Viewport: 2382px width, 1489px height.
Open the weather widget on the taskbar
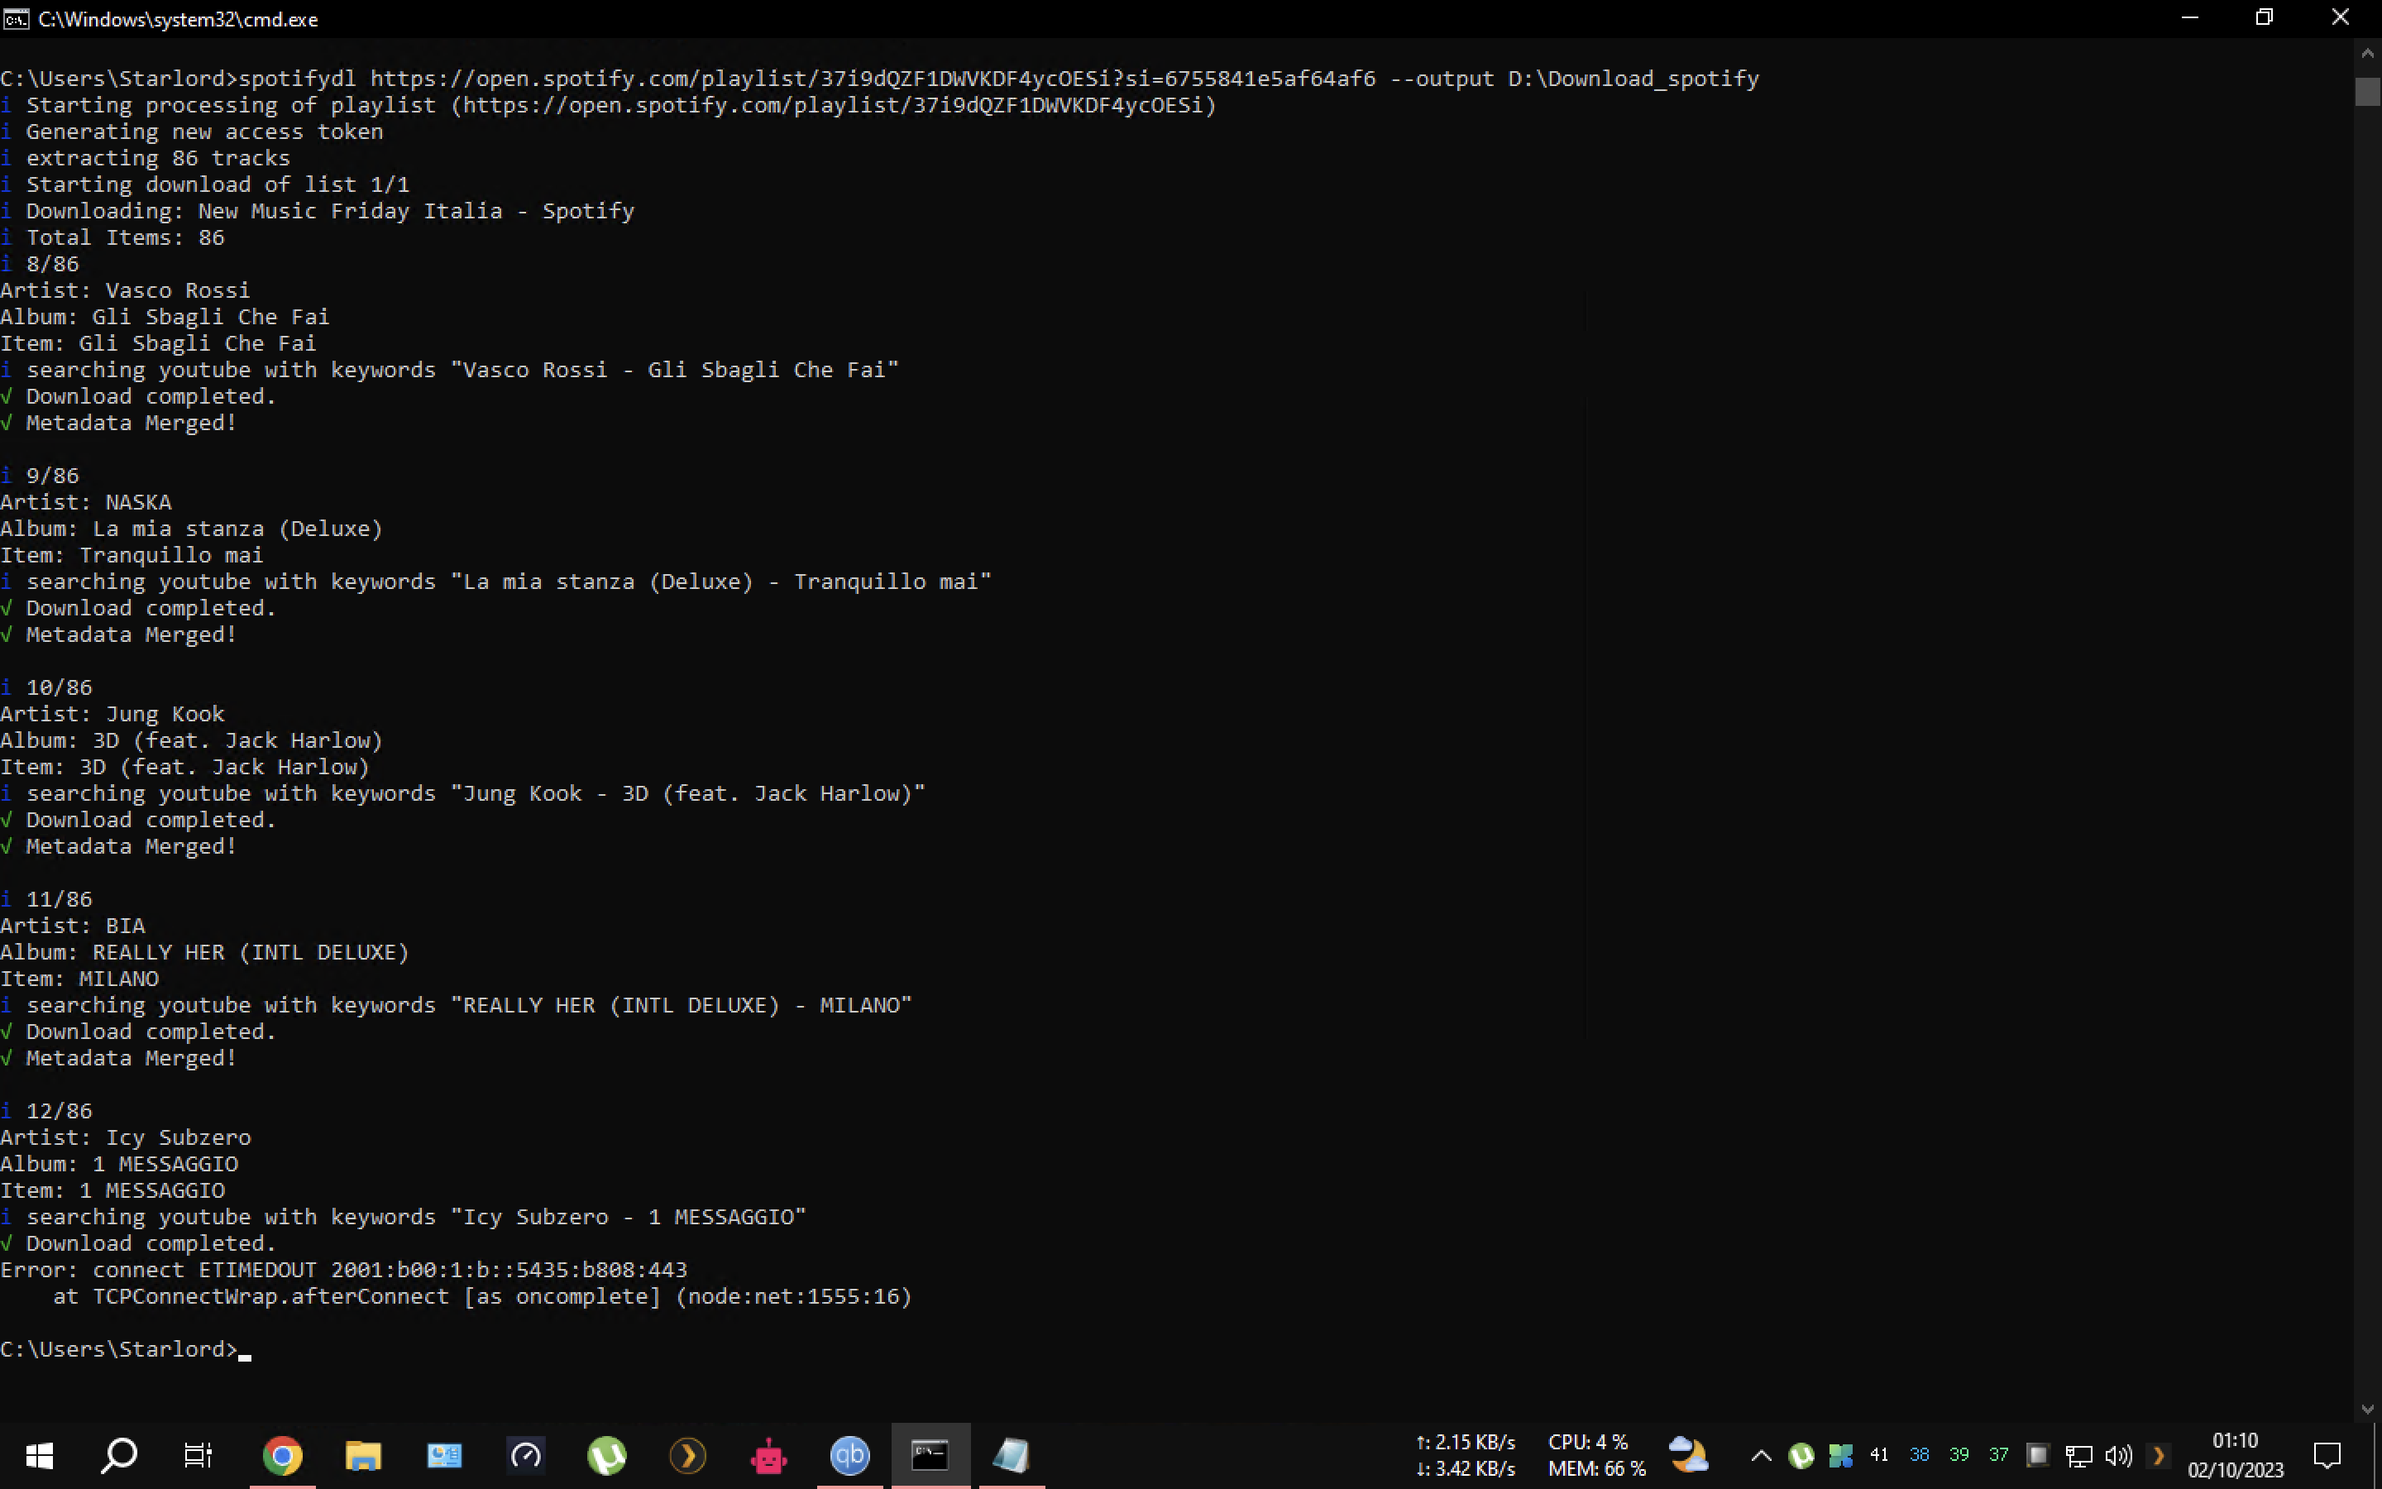1689,1454
